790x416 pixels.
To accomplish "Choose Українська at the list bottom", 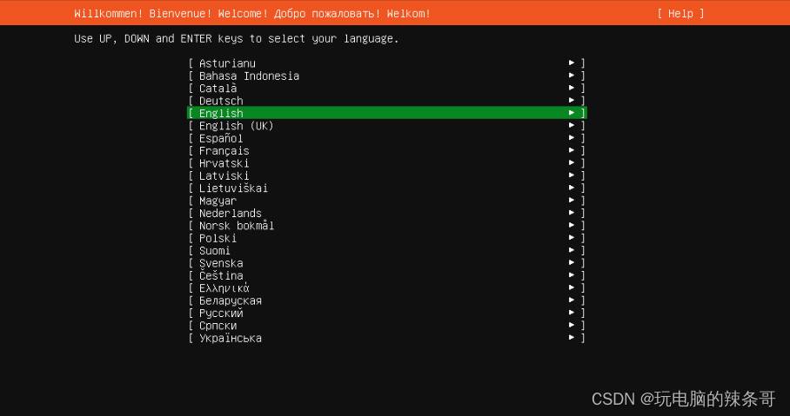I will tap(230, 338).
